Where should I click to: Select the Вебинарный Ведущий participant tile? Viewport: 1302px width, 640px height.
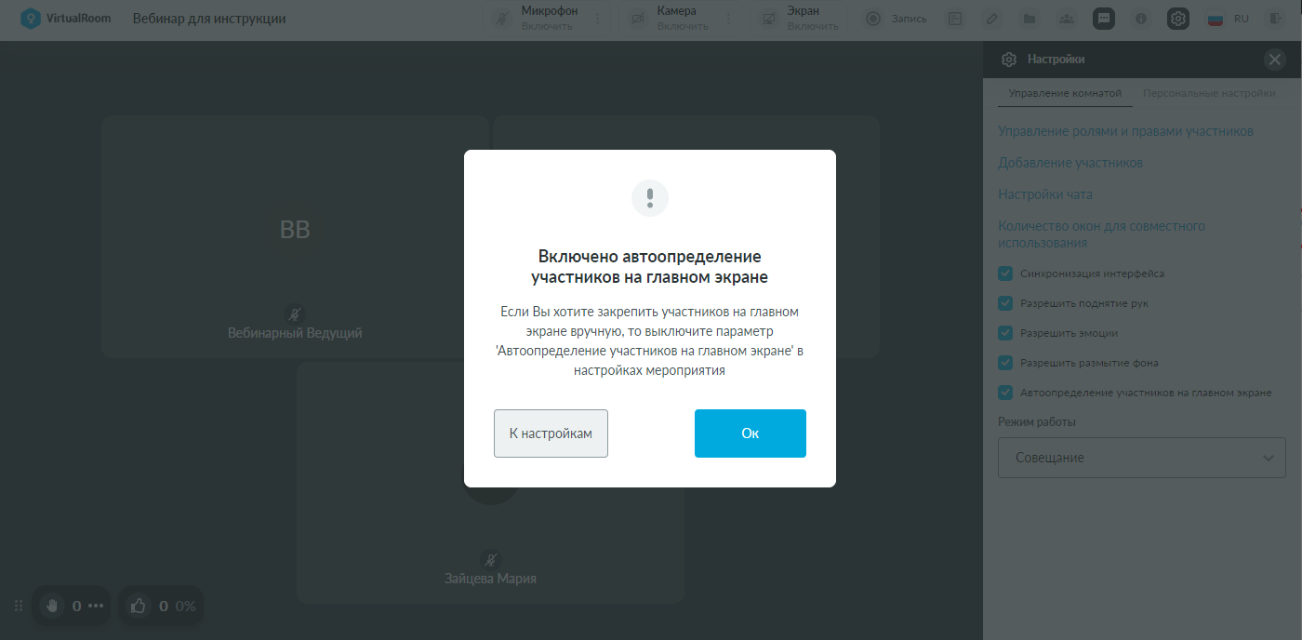point(295,236)
